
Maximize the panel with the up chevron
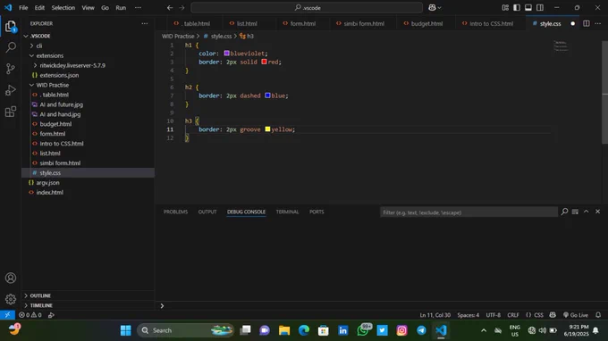(587, 212)
